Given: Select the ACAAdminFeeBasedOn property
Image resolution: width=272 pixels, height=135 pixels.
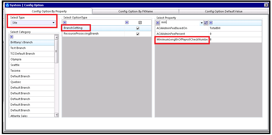Looking at the screenshot, I should pyautogui.click(x=182, y=28).
